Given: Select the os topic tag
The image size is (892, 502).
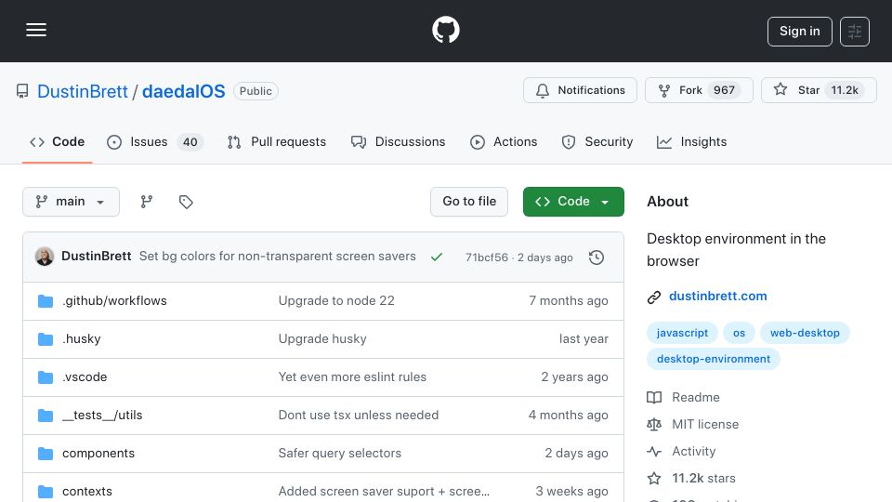Looking at the screenshot, I should coord(739,333).
